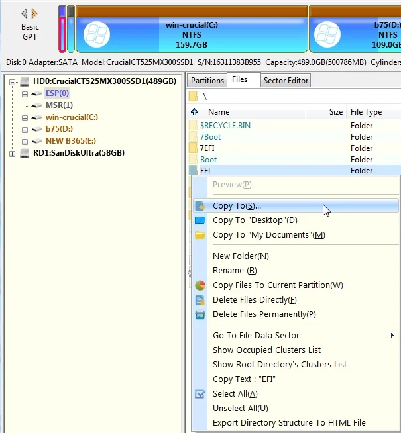Choose Show Root Directory's Clusters List

point(296,365)
